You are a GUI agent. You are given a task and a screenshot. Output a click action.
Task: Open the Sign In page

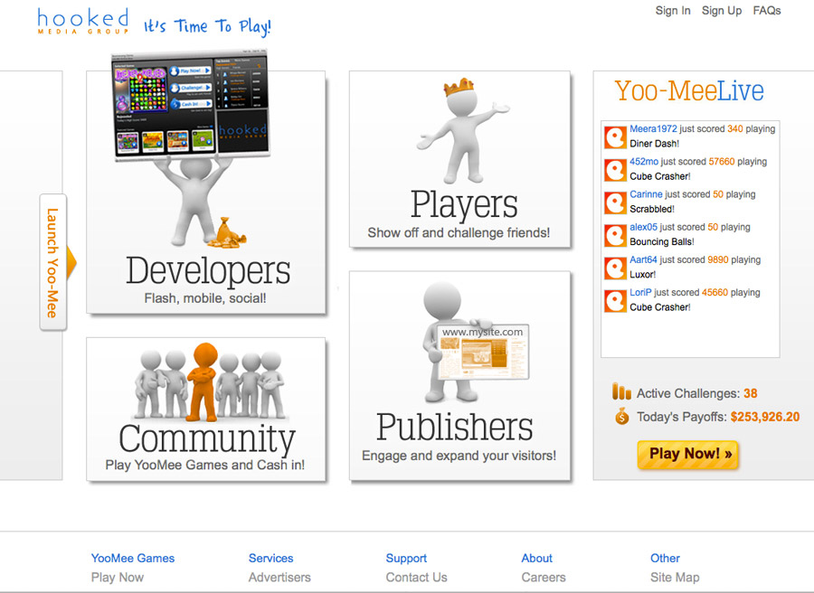(673, 11)
